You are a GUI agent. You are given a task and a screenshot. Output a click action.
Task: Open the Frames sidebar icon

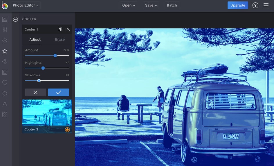[5, 72]
